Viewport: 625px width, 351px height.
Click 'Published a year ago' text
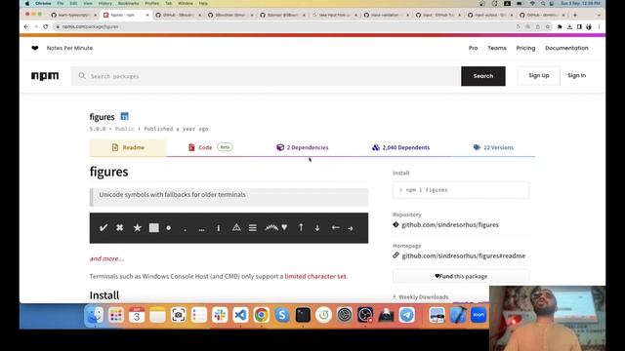[176, 129]
